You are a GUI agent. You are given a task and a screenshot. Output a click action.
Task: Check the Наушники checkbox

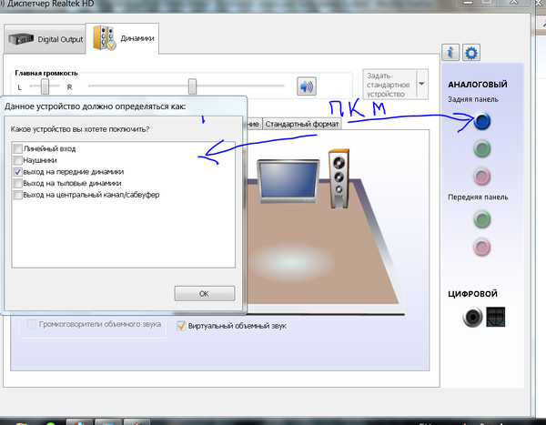(x=17, y=160)
